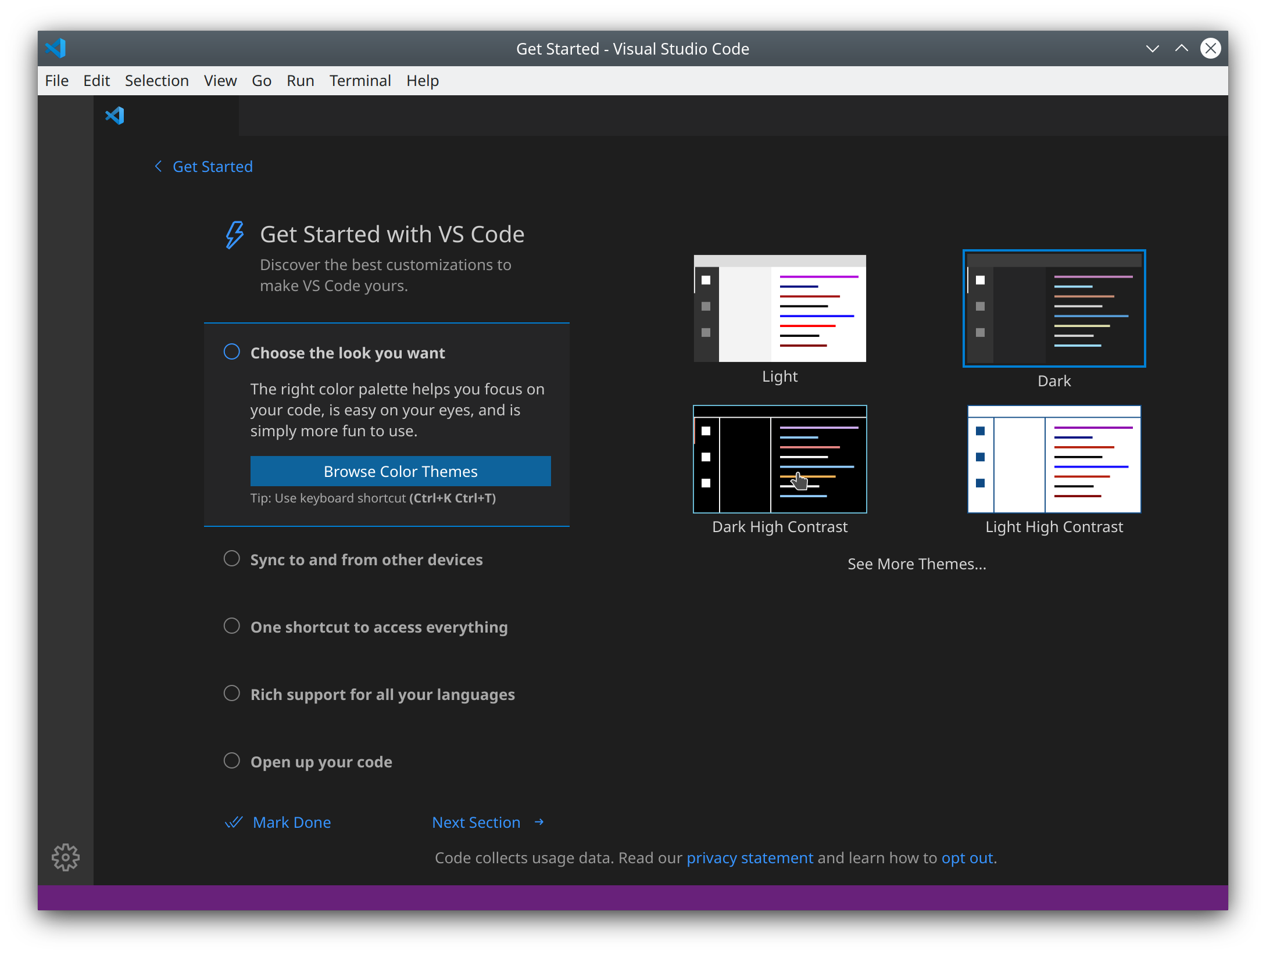Select the Light theme preview
Screen dimensions: 1266x955
pyautogui.click(x=779, y=308)
